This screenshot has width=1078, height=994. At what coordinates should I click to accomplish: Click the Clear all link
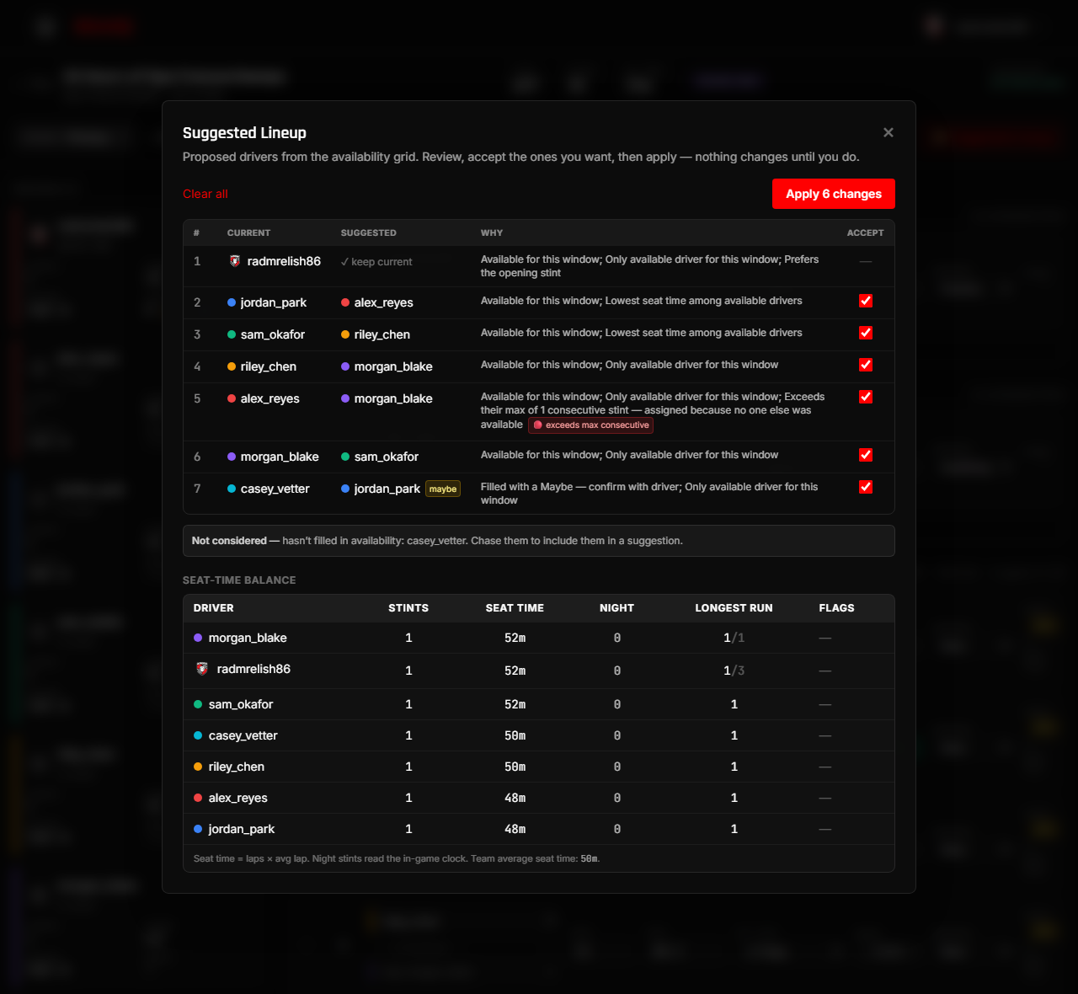point(205,194)
